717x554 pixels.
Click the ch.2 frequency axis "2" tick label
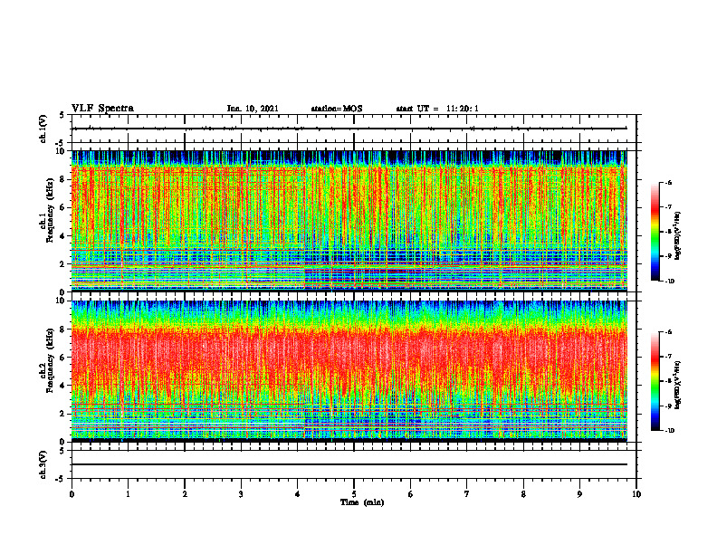pyautogui.click(x=63, y=414)
